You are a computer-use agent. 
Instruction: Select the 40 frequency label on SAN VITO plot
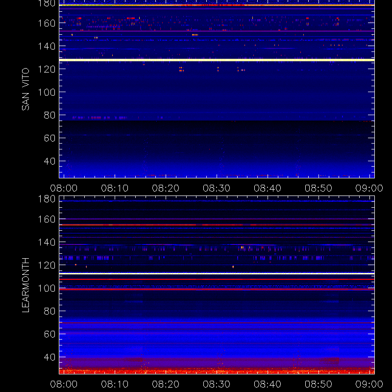point(49,161)
